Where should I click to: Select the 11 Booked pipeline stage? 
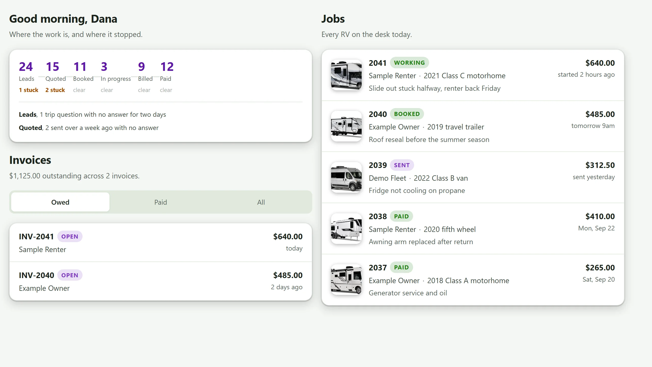click(x=83, y=77)
